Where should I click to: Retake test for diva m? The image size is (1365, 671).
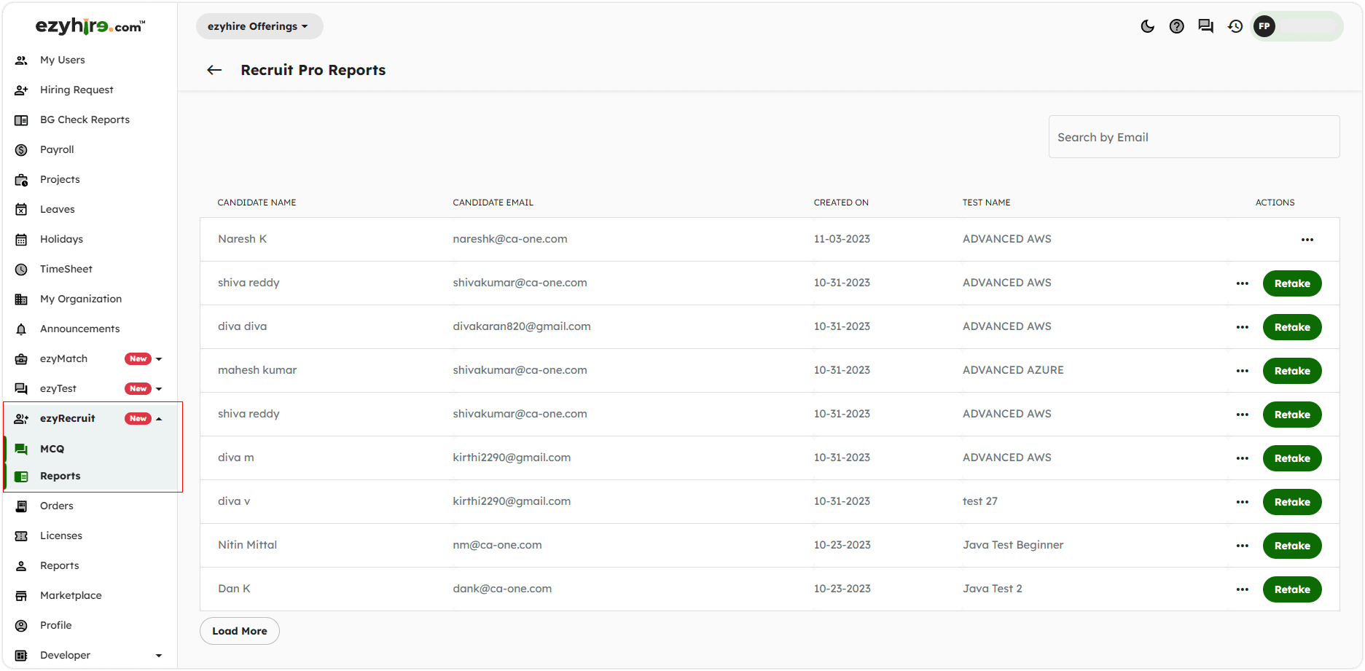click(1292, 458)
